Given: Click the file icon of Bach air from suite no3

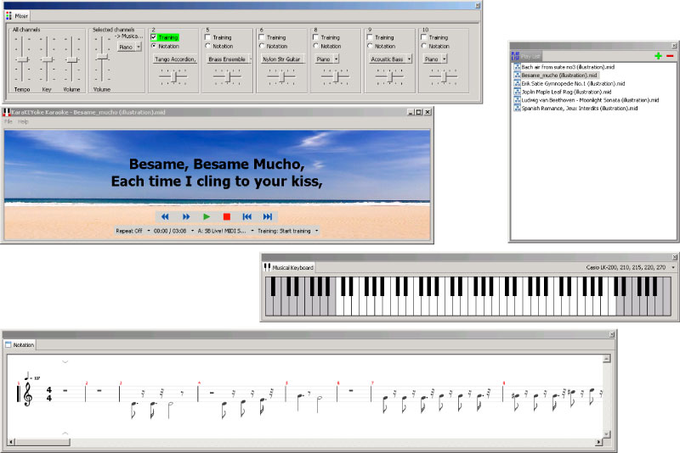Looking at the screenshot, I should click(517, 67).
